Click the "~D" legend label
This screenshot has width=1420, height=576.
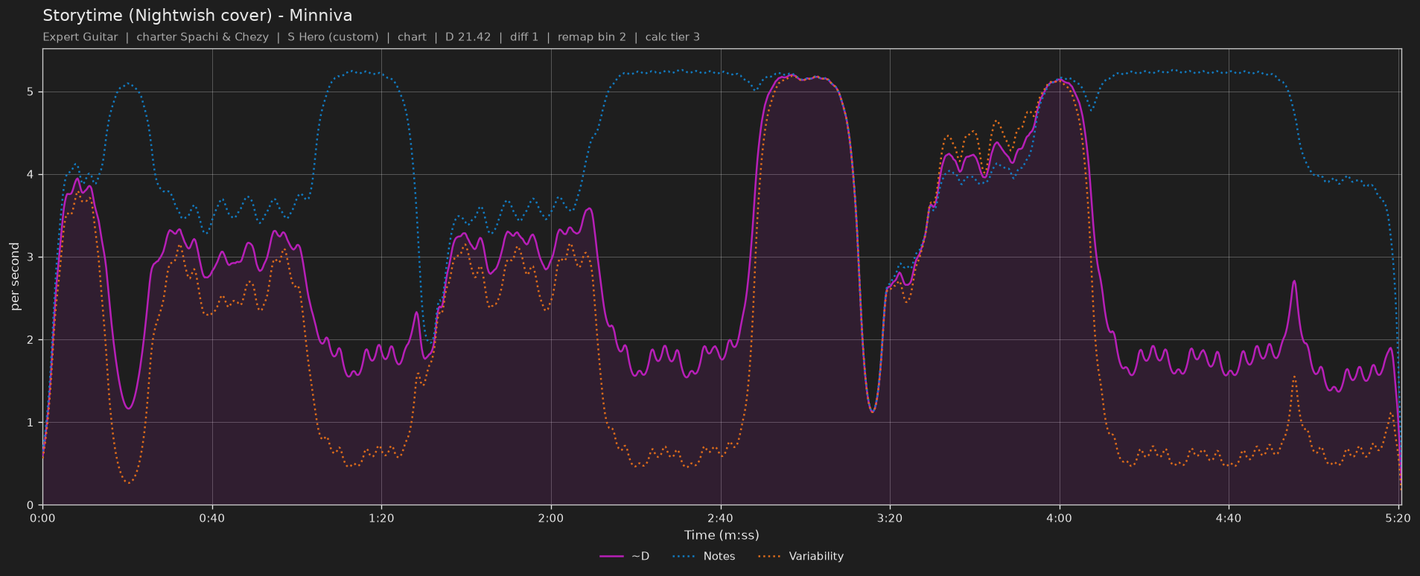640,557
